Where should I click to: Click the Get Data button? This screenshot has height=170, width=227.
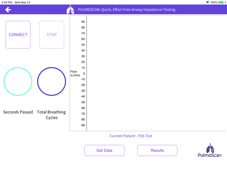104,151
